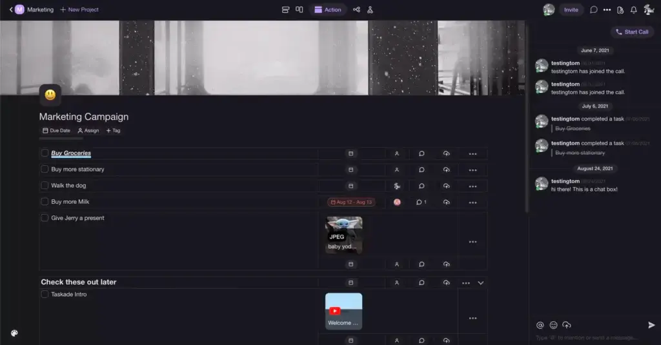
Task: Mark Give Jerry a present as done
Action: point(45,218)
